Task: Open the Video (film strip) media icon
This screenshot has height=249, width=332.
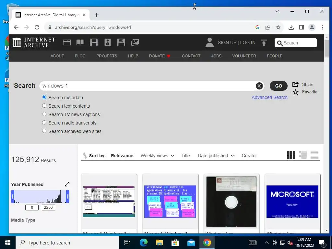Action: pyautogui.click(x=94, y=42)
